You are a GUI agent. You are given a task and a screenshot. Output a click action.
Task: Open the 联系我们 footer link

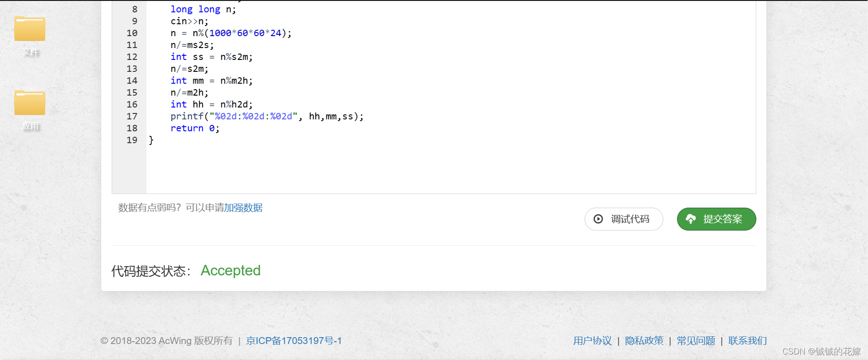click(748, 341)
